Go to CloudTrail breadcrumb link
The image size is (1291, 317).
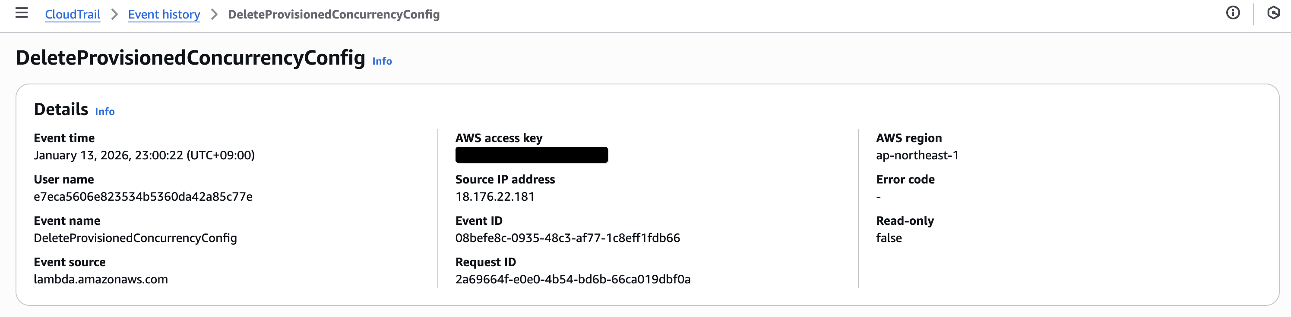pyautogui.click(x=73, y=15)
